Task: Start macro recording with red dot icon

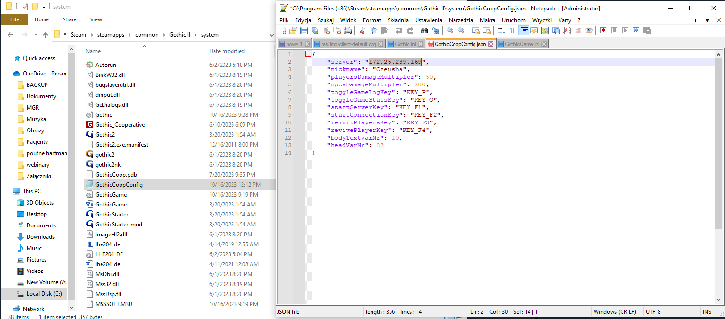Action: pos(603,30)
